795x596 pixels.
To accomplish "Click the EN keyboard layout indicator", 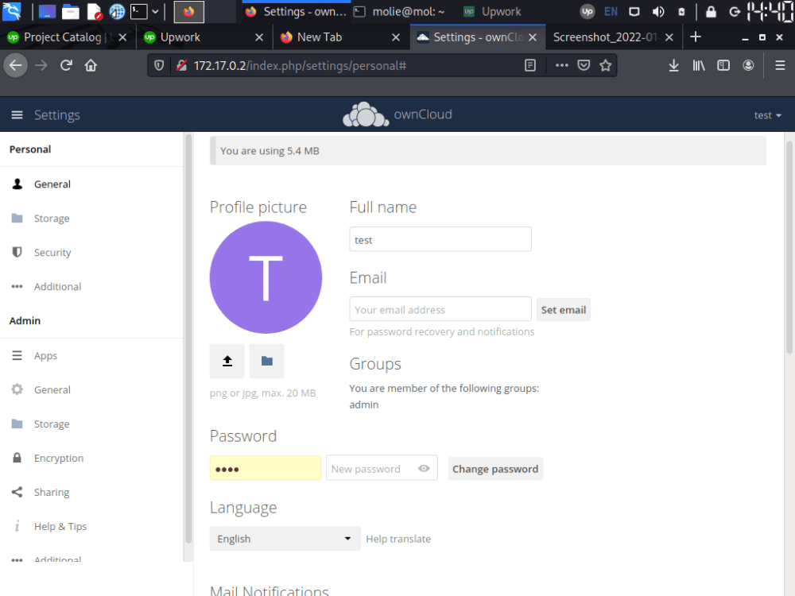I will click(x=611, y=11).
